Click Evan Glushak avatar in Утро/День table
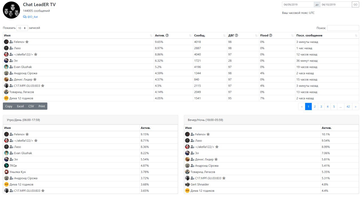The image size is (362, 205). point(6,153)
